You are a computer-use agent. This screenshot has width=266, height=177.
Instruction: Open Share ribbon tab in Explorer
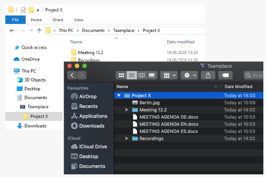[58, 20]
